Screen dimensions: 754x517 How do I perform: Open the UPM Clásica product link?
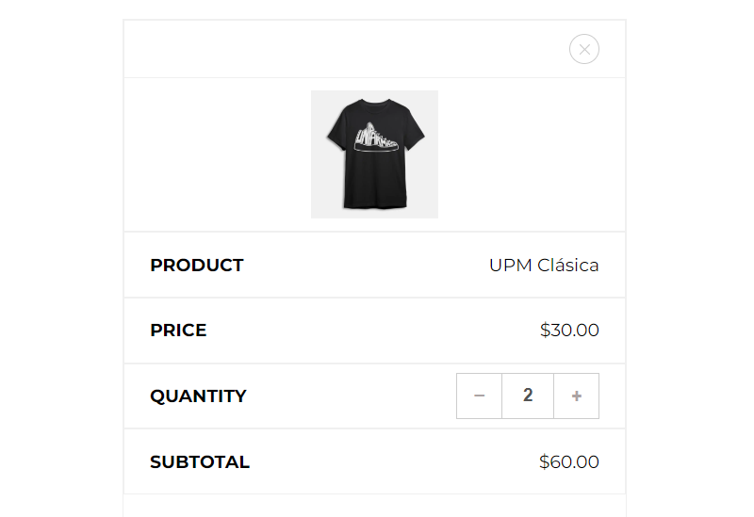tap(544, 266)
